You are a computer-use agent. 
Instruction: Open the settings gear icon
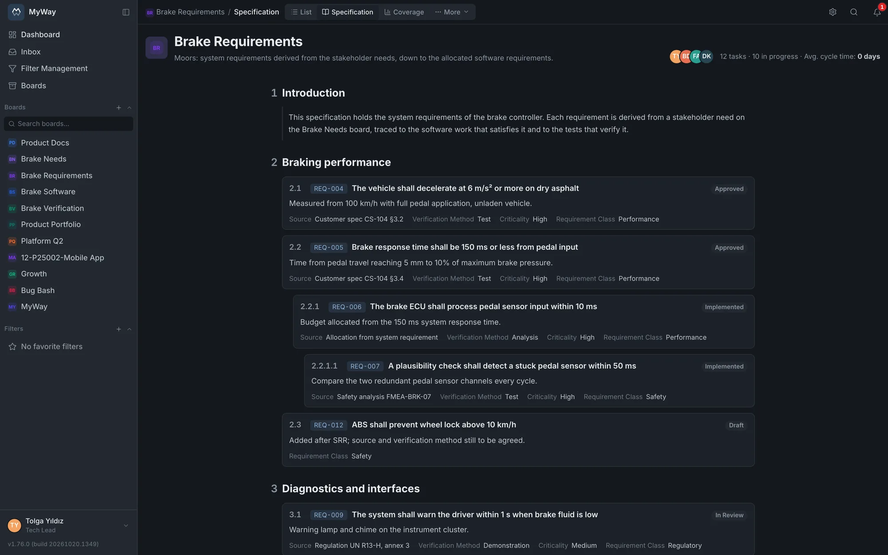[832, 12]
